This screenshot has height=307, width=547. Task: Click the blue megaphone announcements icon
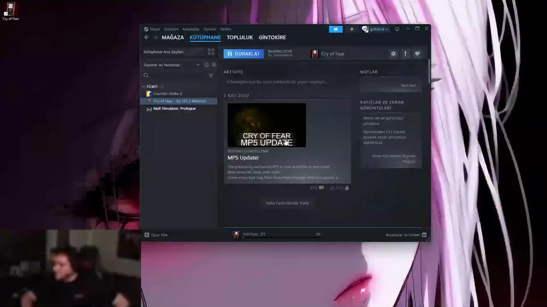pyautogui.click(x=336, y=29)
